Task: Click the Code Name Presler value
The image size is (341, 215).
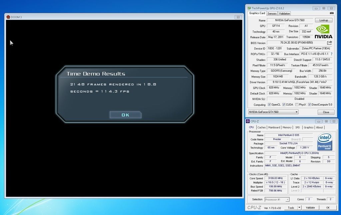Action: pyautogui.click(x=277, y=139)
